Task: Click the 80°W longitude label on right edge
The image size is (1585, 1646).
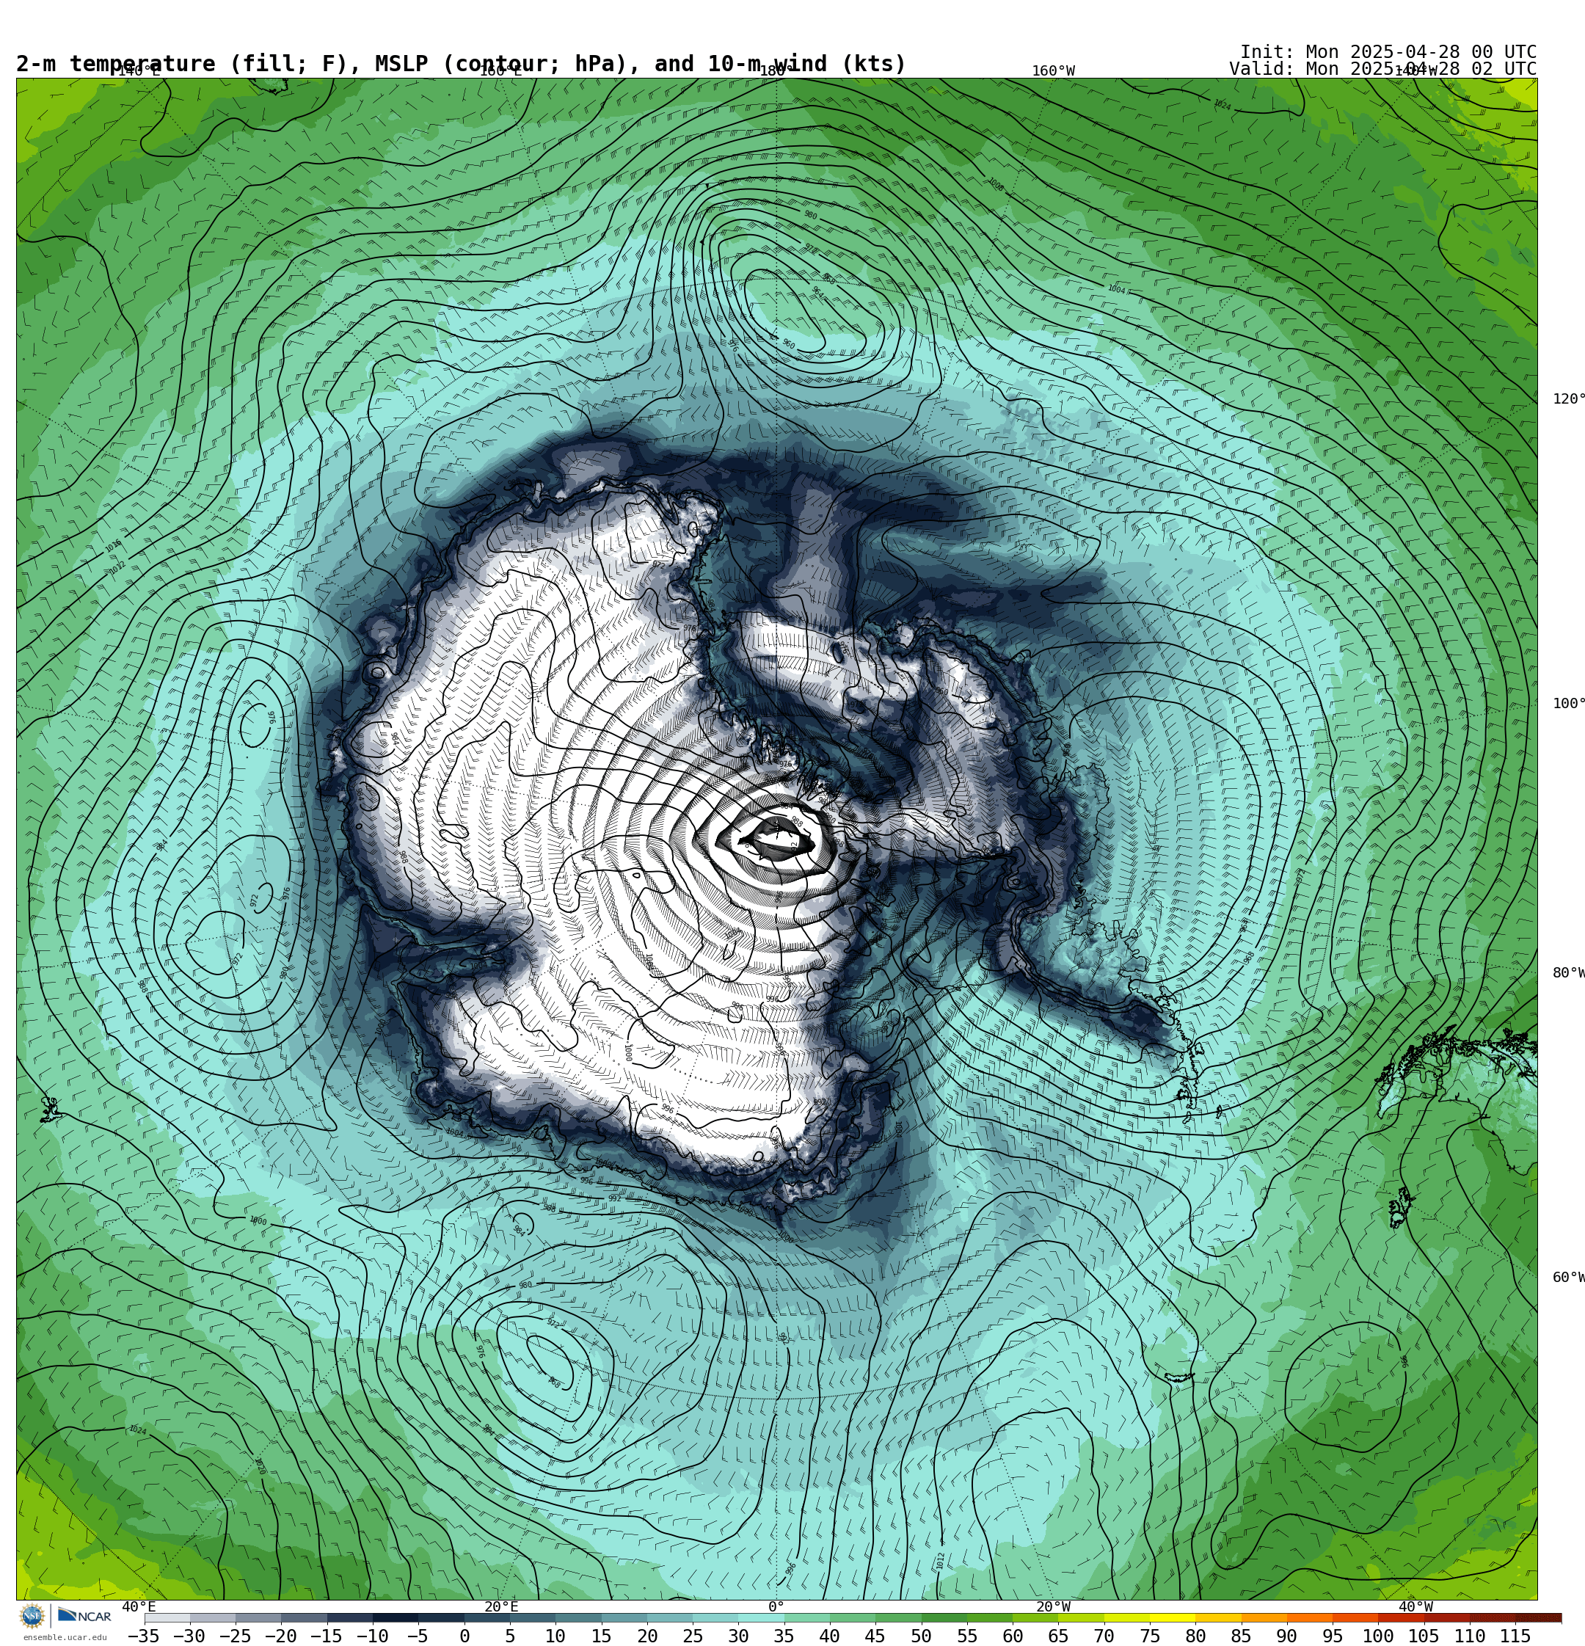Action: [1568, 973]
